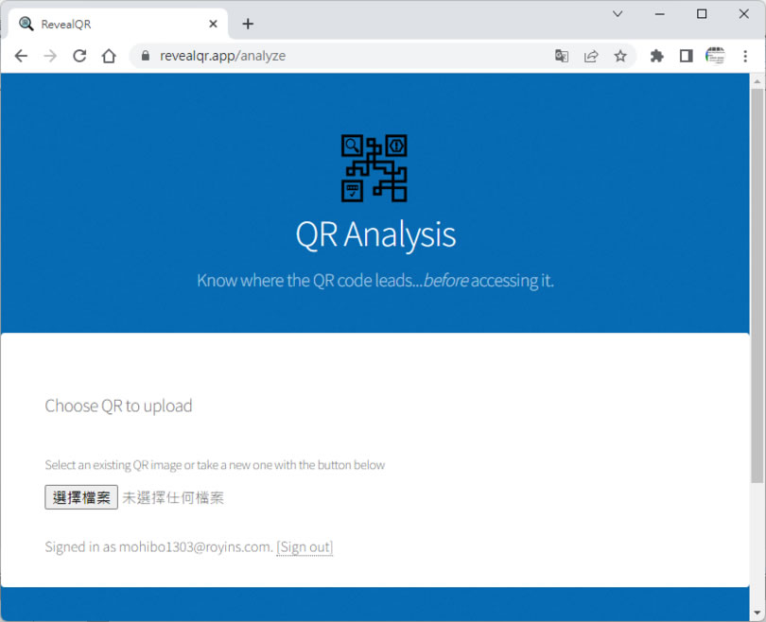The height and width of the screenshot is (622, 766).
Task: Click the choose file button
Action: [x=81, y=497]
